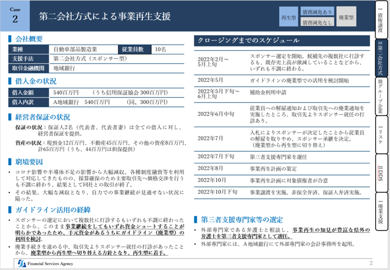Click the 借入金の状況 heading
The width and height of the screenshot is (390, 270).
[x=36, y=81]
